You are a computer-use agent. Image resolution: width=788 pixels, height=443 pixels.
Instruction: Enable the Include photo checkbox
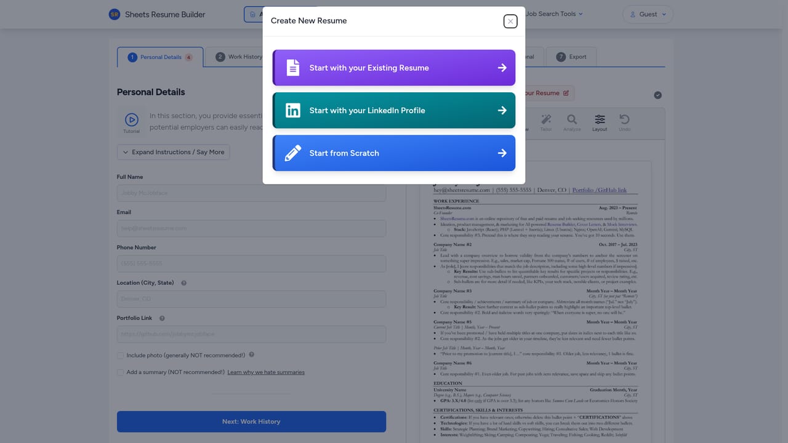[120, 355]
